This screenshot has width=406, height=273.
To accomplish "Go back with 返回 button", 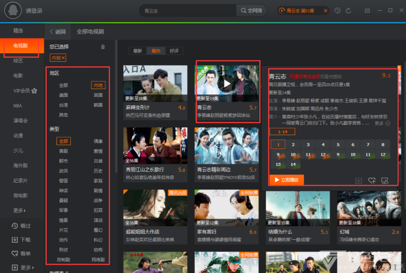I will pos(57,32).
